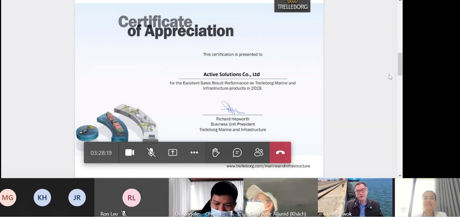
Task: Select Steven Kwok video tile
Action: click(x=355, y=197)
